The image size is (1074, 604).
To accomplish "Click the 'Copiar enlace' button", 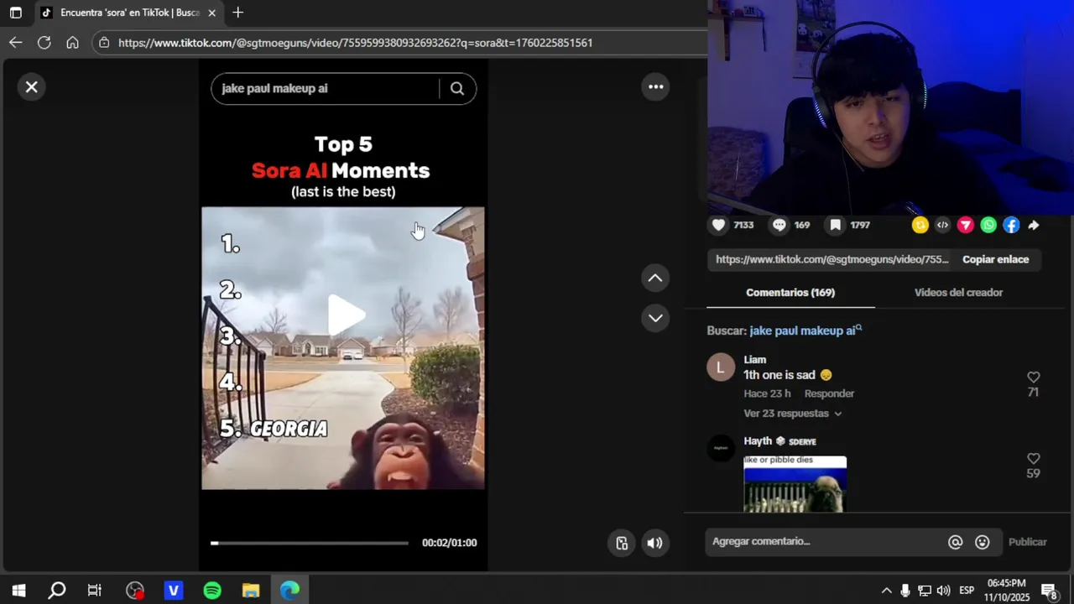I will tap(995, 259).
